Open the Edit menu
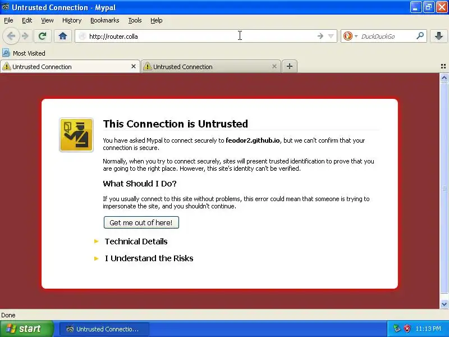 pyautogui.click(x=27, y=20)
